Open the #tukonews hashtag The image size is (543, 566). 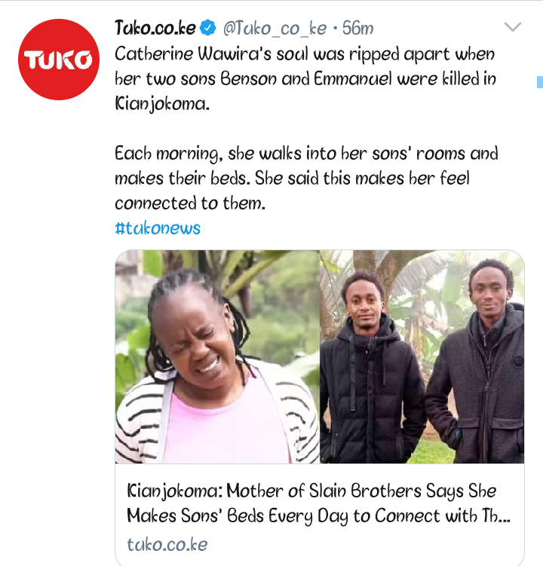pos(158,228)
